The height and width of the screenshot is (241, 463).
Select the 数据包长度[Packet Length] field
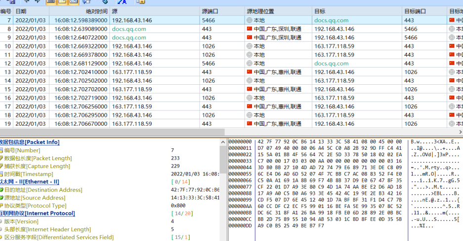coord(38,158)
